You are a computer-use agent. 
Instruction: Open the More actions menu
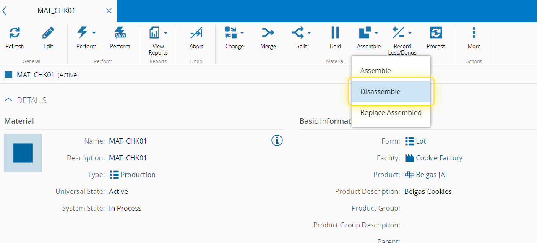(474, 33)
